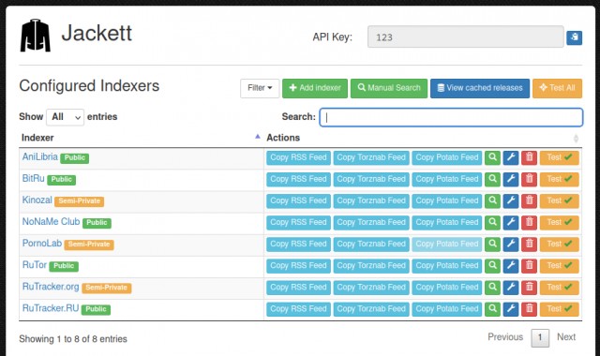This screenshot has width=600, height=356.
Task: Focus the Search input field
Action: [451, 117]
